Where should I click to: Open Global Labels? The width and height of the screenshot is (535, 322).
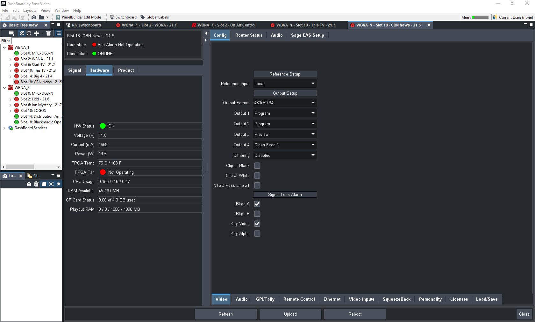click(x=155, y=17)
